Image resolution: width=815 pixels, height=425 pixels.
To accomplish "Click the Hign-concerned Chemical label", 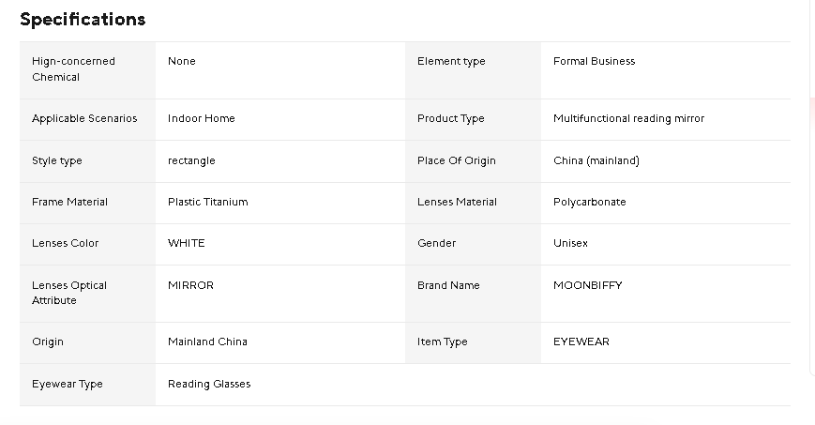I will pos(73,68).
